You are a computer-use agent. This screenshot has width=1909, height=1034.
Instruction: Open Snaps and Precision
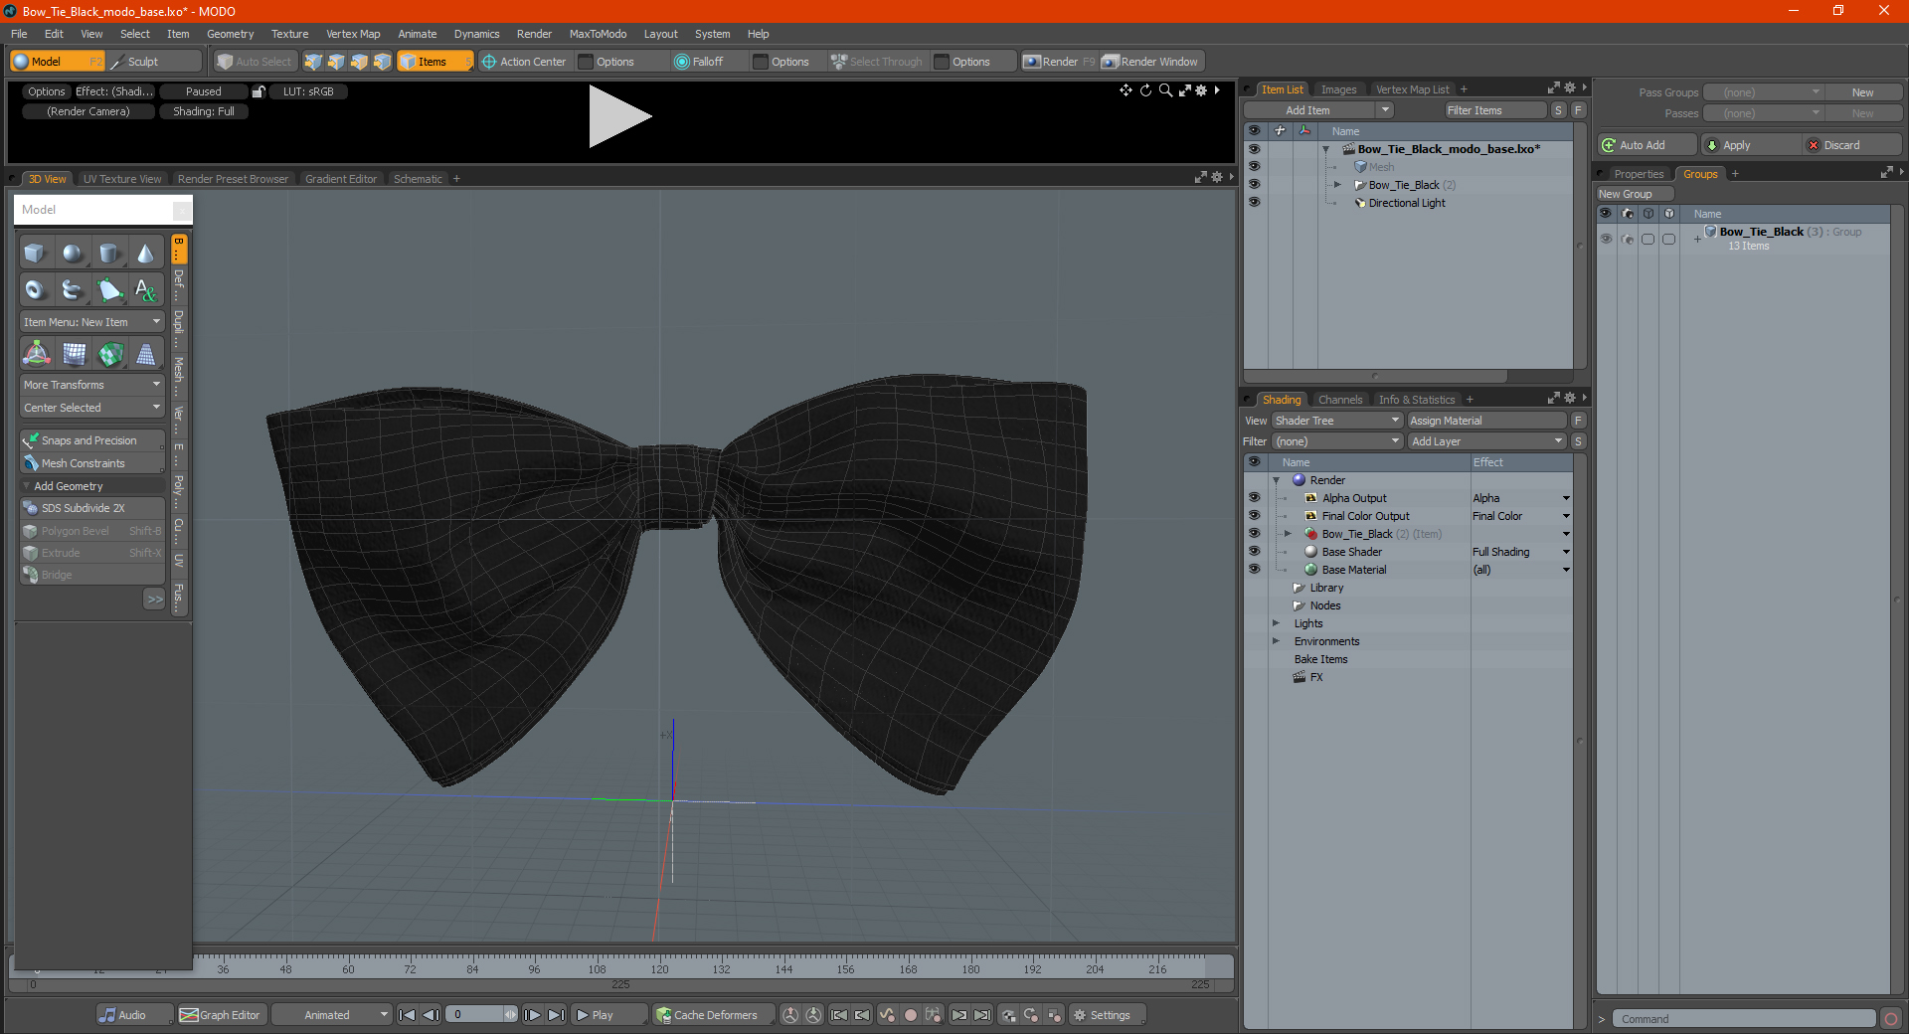coord(91,440)
